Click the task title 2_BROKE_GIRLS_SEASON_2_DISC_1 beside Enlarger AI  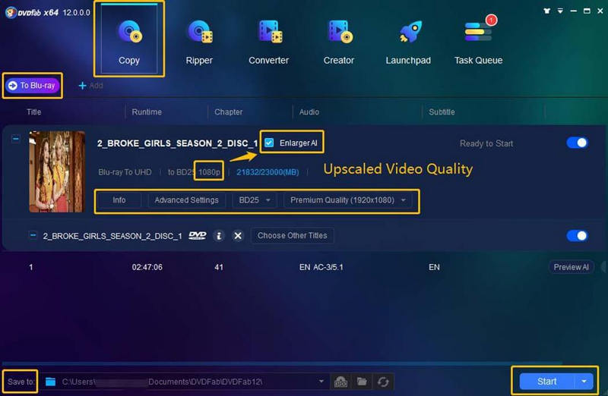(178, 143)
